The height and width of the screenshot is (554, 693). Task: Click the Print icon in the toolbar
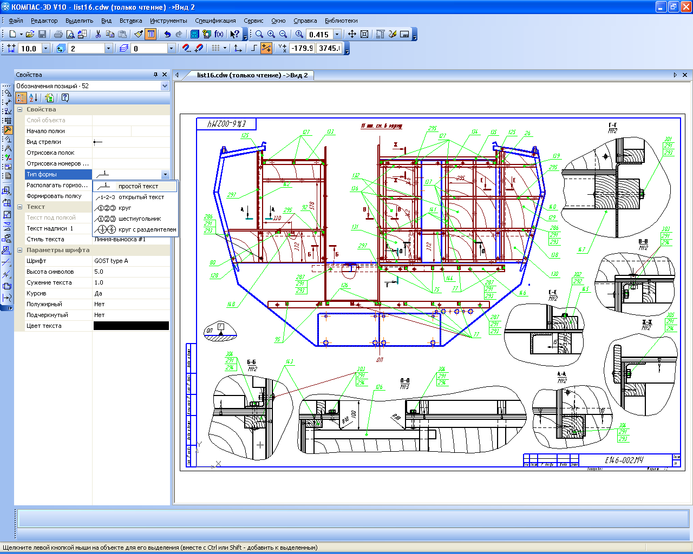tap(58, 34)
